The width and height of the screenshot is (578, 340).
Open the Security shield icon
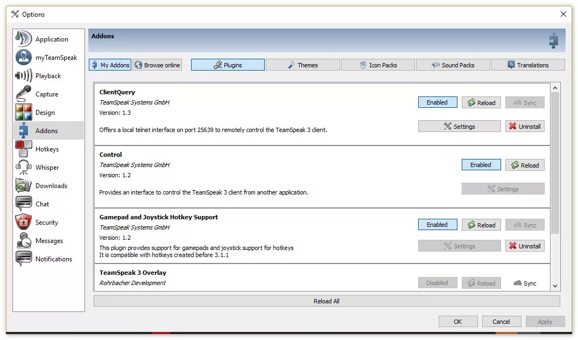coord(23,222)
